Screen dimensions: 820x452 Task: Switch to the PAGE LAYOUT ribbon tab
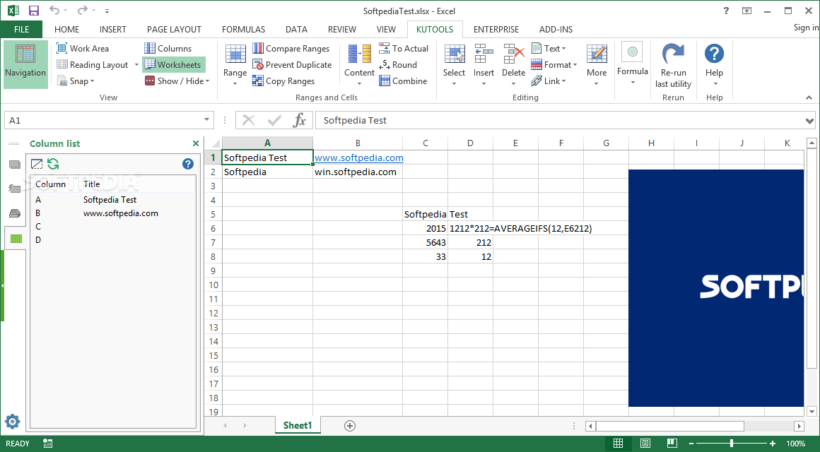coord(174,29)
